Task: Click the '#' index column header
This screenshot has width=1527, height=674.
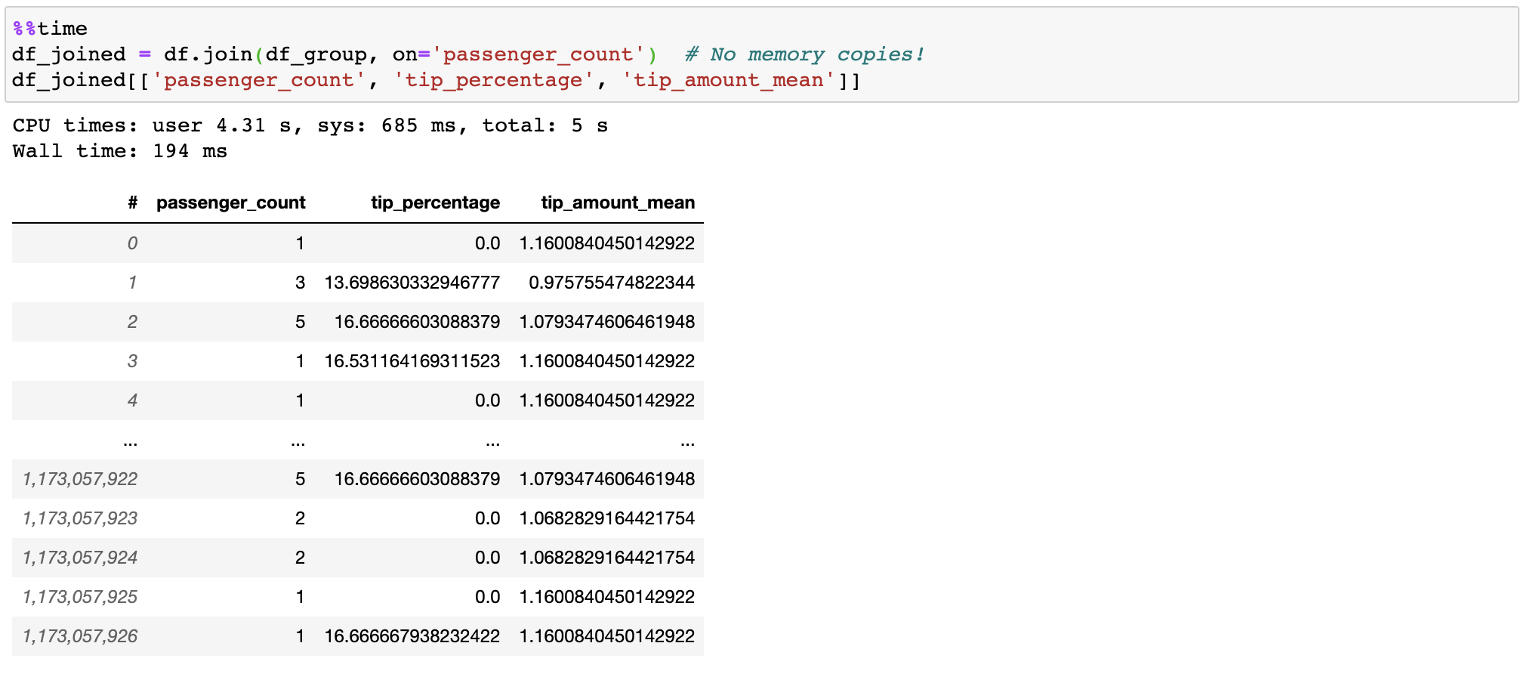Action: click(x=132, y=203)
